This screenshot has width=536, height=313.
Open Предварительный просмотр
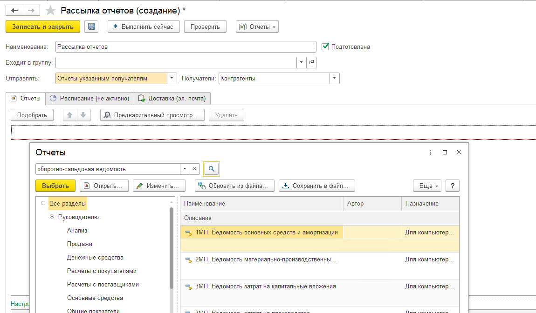click(152, 115)
